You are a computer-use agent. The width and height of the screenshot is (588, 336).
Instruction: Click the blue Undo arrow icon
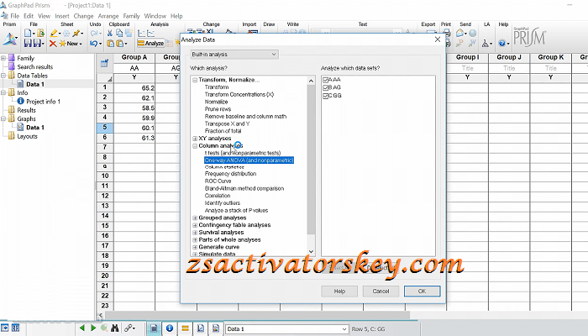click(94, 44)
